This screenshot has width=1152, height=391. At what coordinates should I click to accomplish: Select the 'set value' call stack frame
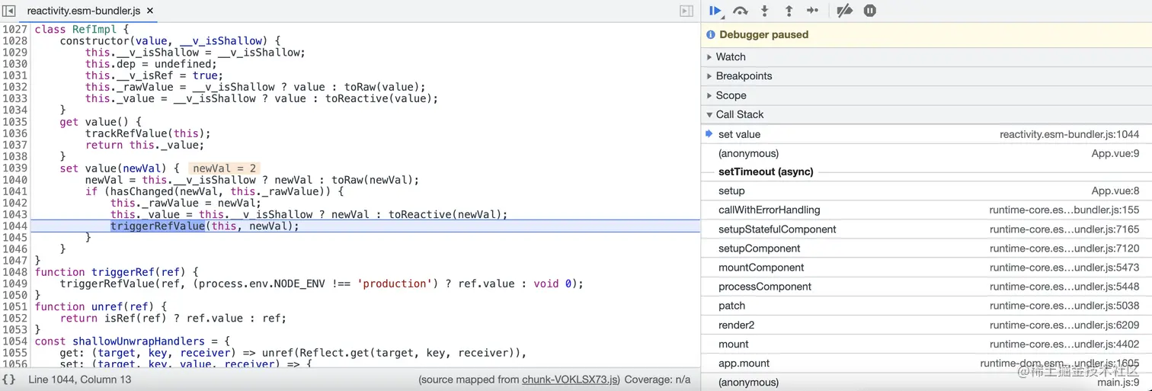926,134
